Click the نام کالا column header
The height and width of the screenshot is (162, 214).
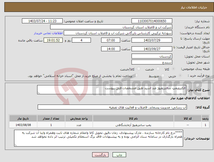click(133, 118)
